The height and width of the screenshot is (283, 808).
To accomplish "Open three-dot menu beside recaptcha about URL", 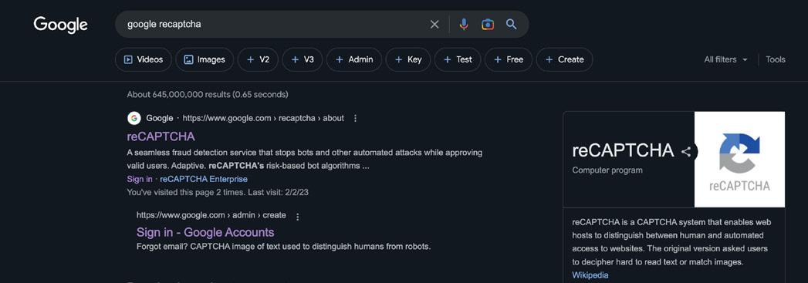I will (355, 118).
